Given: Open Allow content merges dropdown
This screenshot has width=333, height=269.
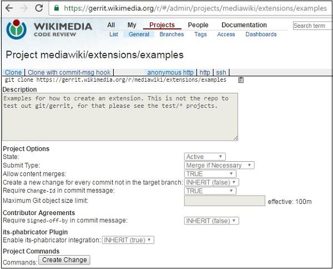Looking at the screenshot, I should [210, 174].
